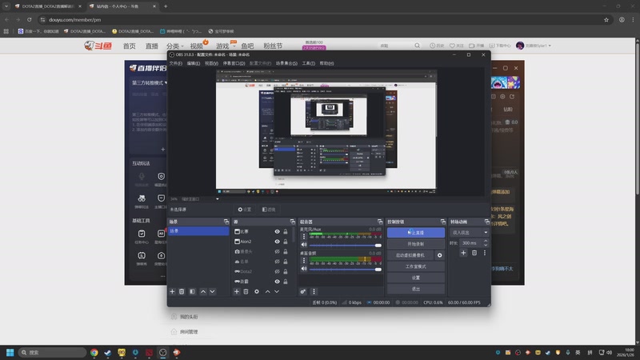Open the 分类 dropdown on Douyu navbar
The height and width of the screenshot is (360, 640).
click(x=174, y=46)
